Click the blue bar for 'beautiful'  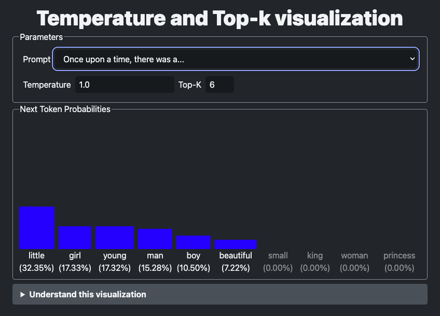(x=236, y=244)
